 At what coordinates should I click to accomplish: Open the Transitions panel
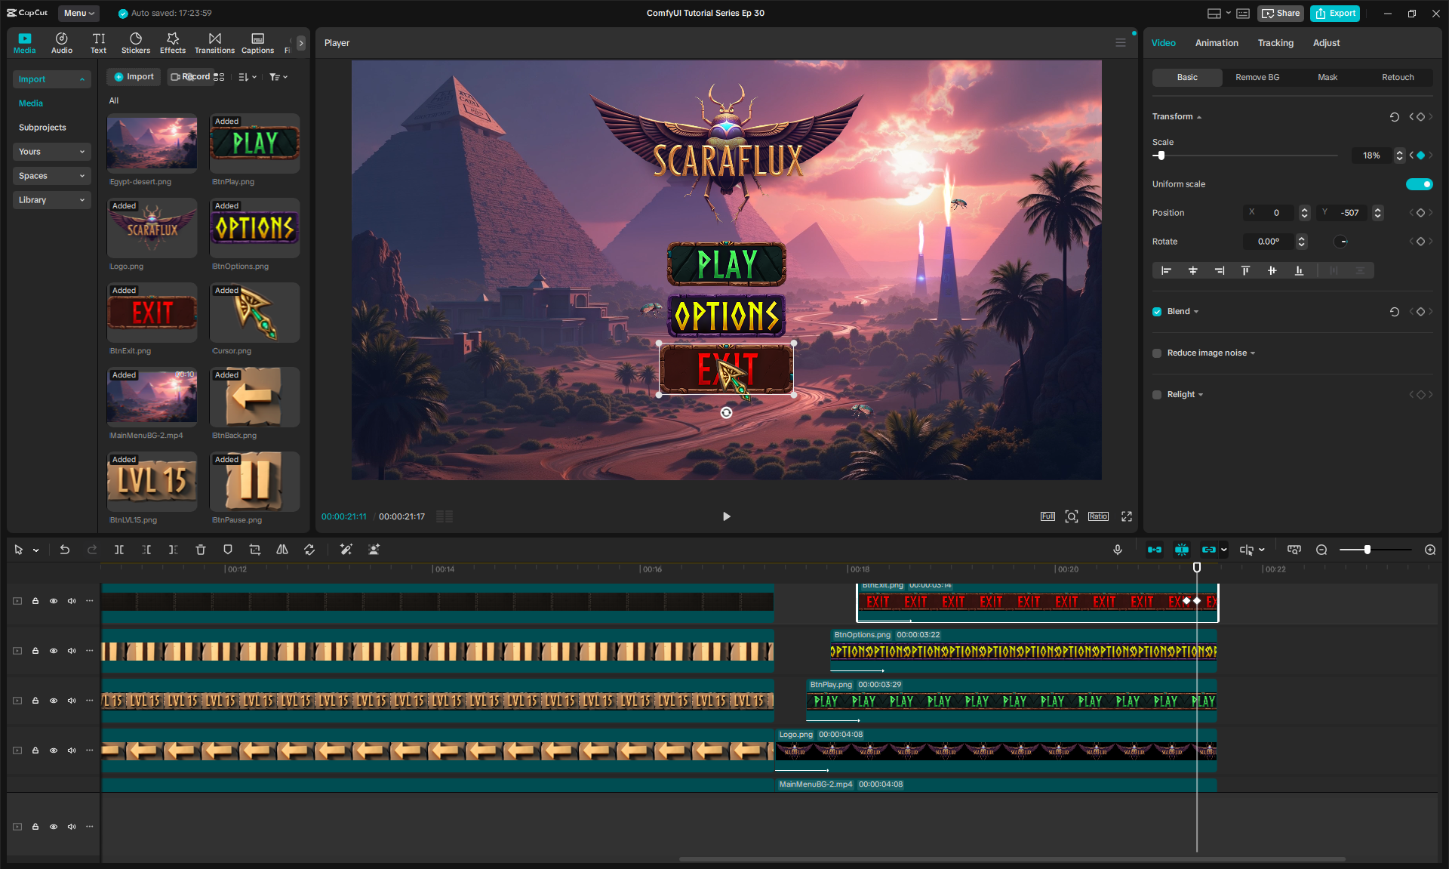click(x=214, y=43)
